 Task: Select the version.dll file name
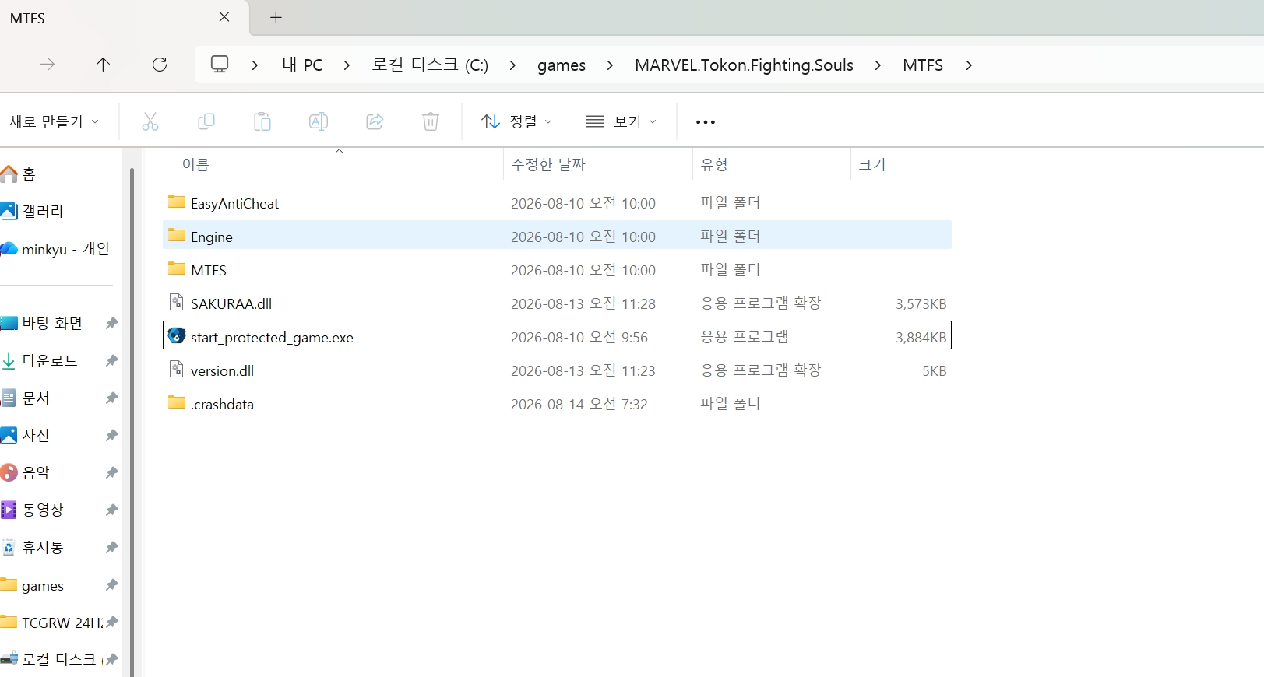[x=222, y=371]
